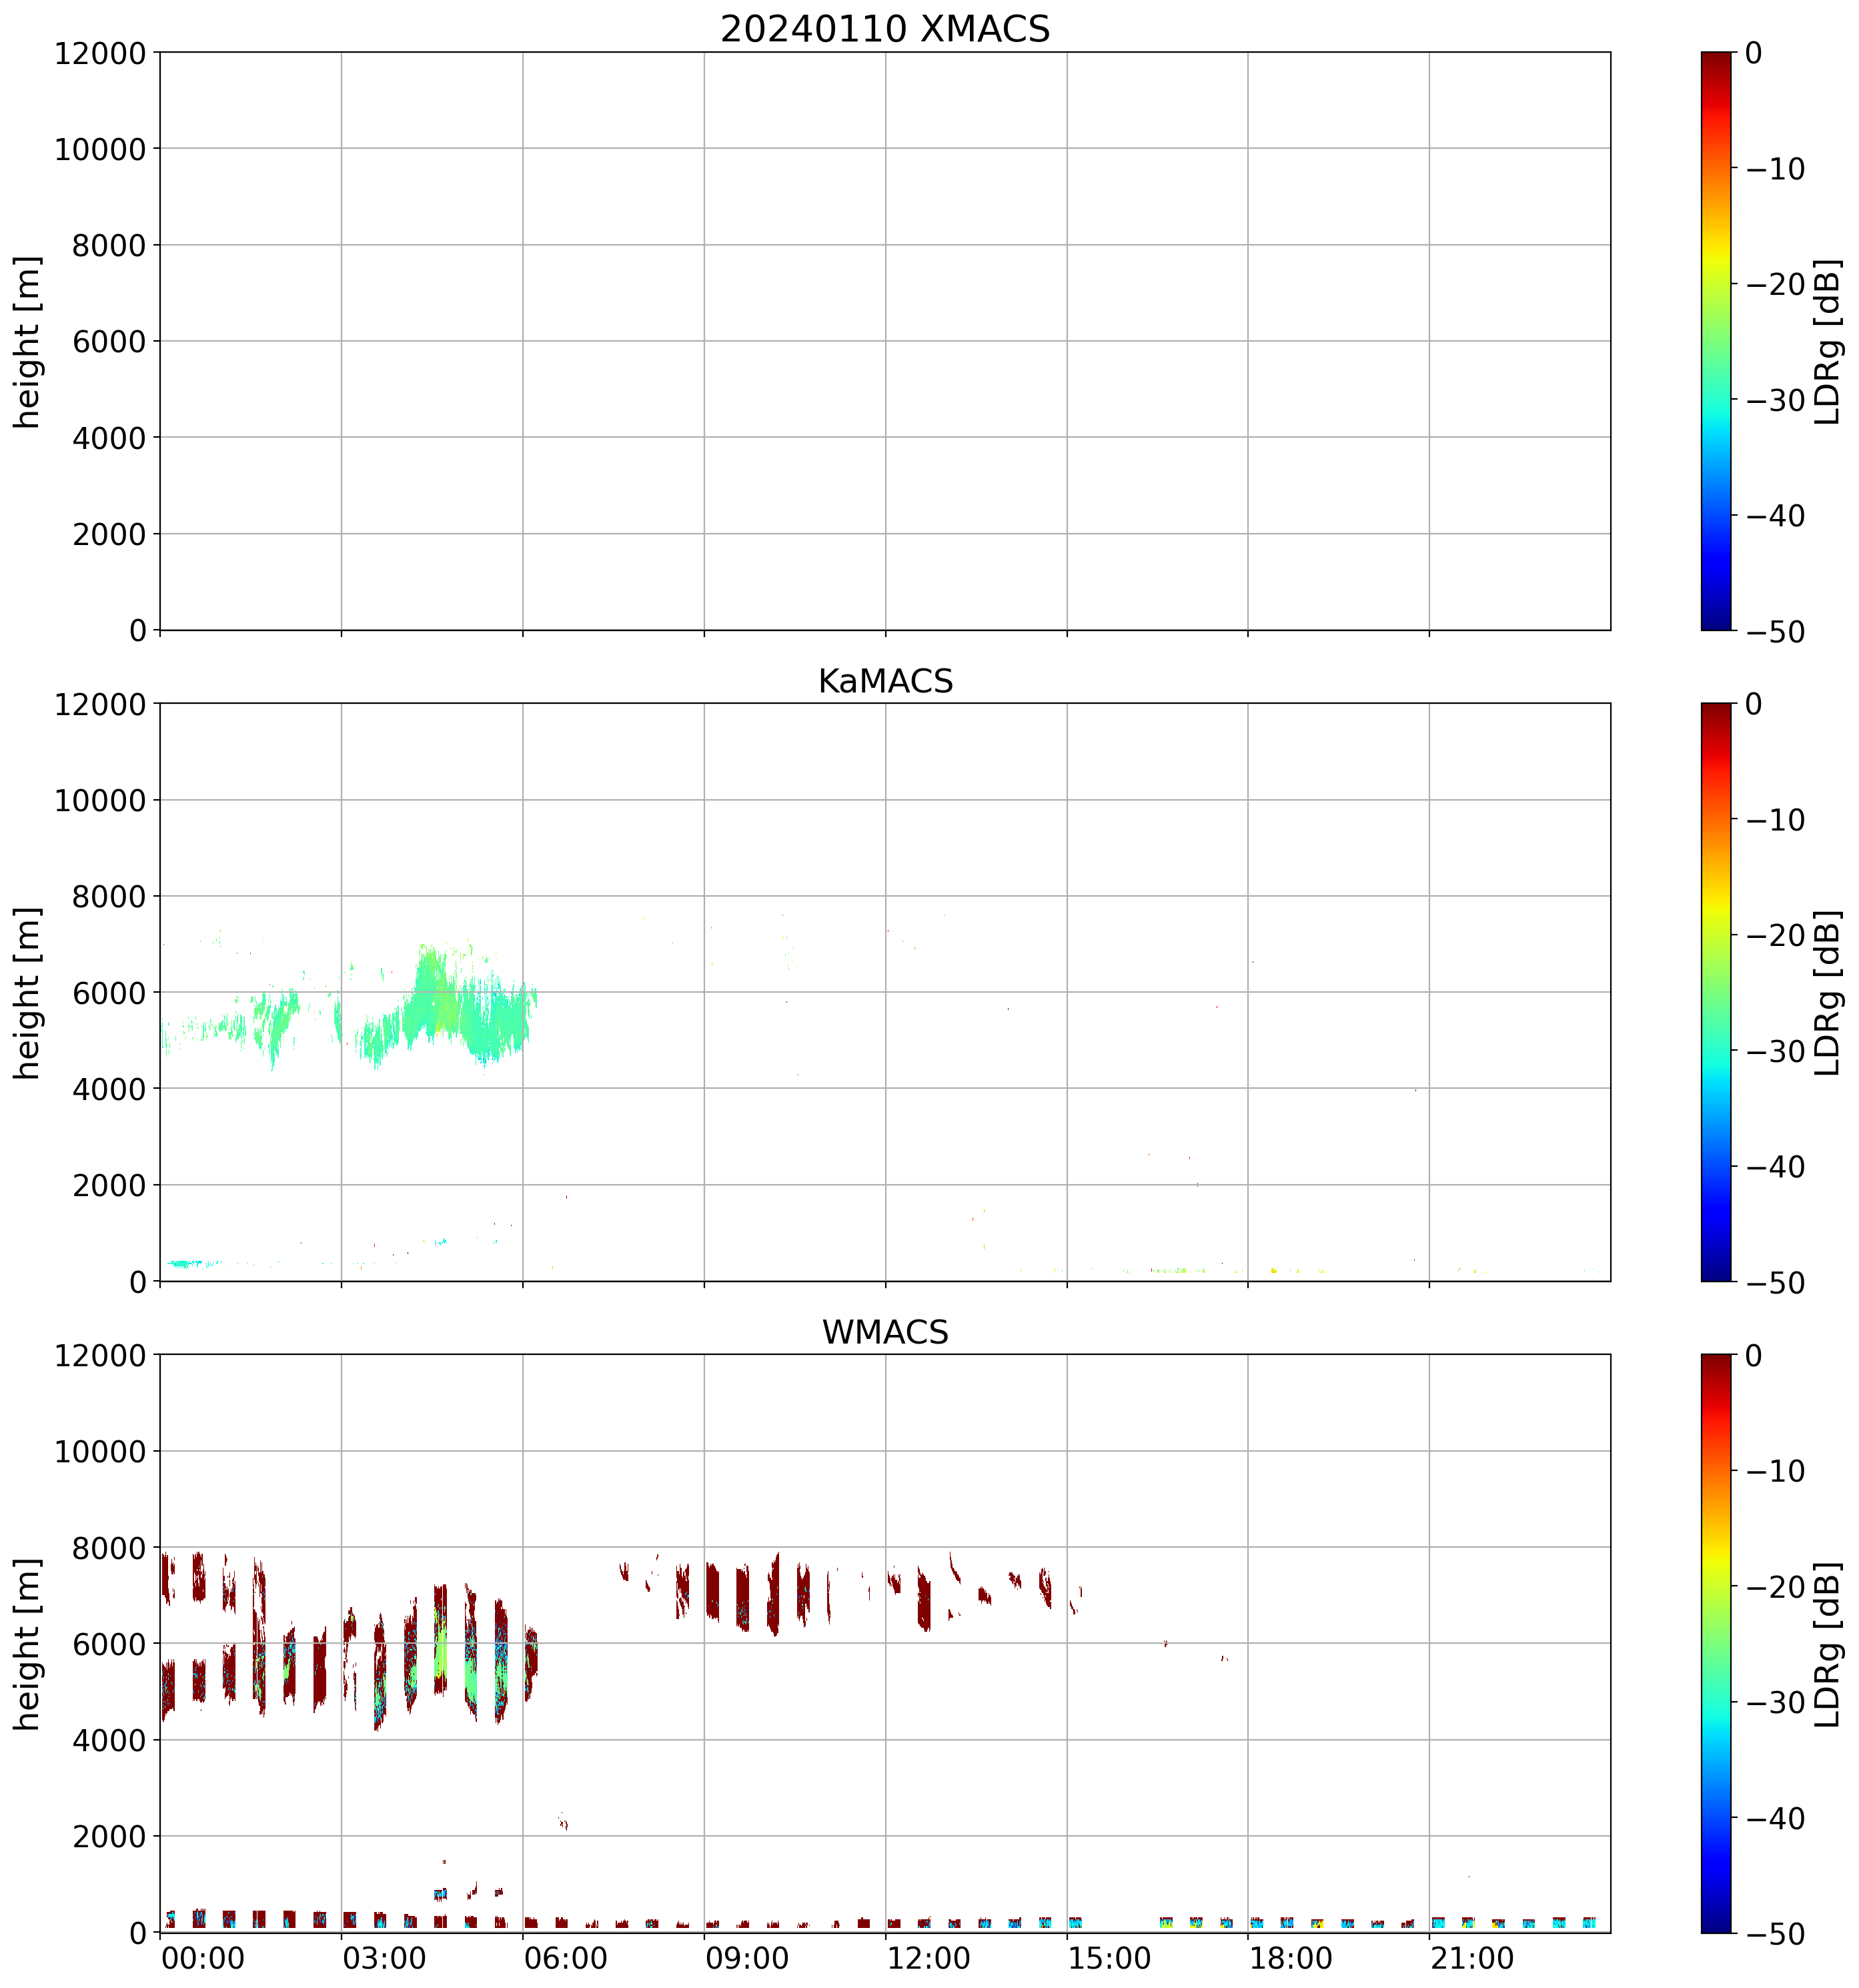Click the 18:00 x-axis tick label
This screenshot has width=1859, height=1988.
pyautogui.click(x=1290, y=1958)
